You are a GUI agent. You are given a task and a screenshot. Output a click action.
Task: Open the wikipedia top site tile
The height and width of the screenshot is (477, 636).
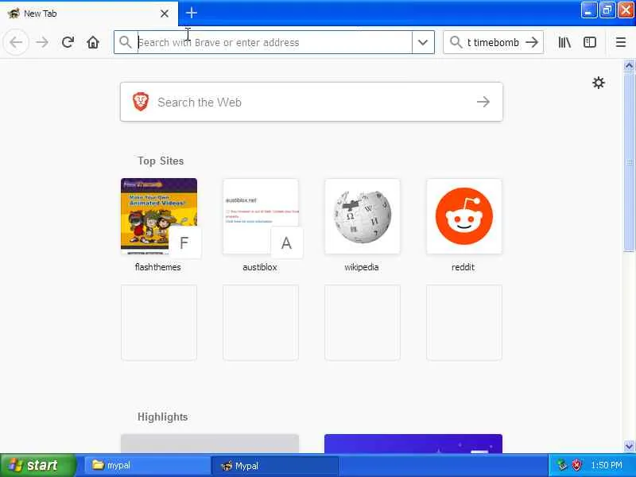point(363,216)
